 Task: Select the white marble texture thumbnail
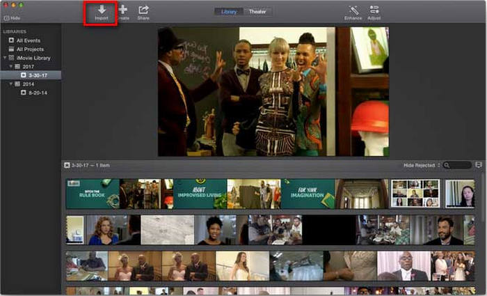(x=168, y=230)
